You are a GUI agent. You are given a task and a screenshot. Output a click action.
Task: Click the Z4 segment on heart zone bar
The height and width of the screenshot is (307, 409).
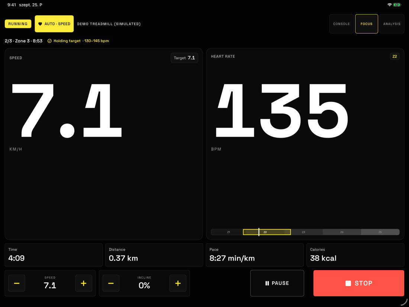click(x=342, y=232)
